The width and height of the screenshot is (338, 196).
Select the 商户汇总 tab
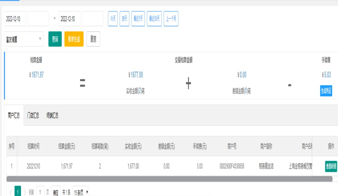click(14, 115)
